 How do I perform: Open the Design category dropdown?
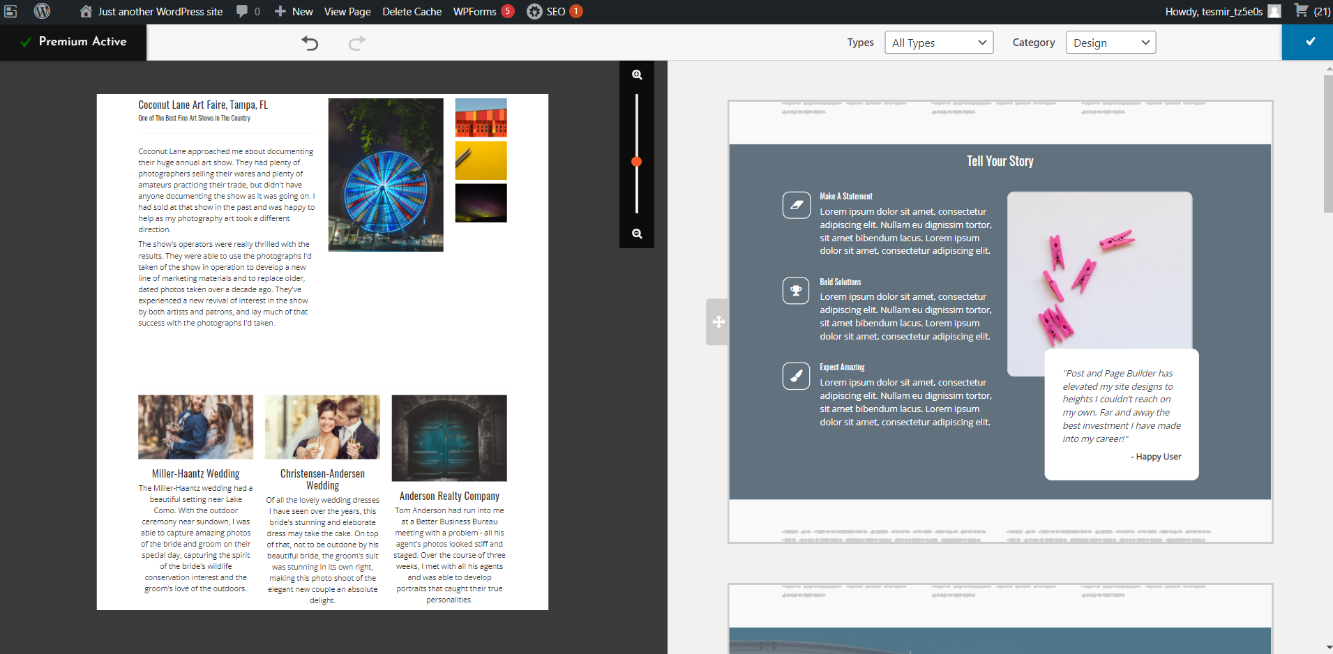[1110, 43]
